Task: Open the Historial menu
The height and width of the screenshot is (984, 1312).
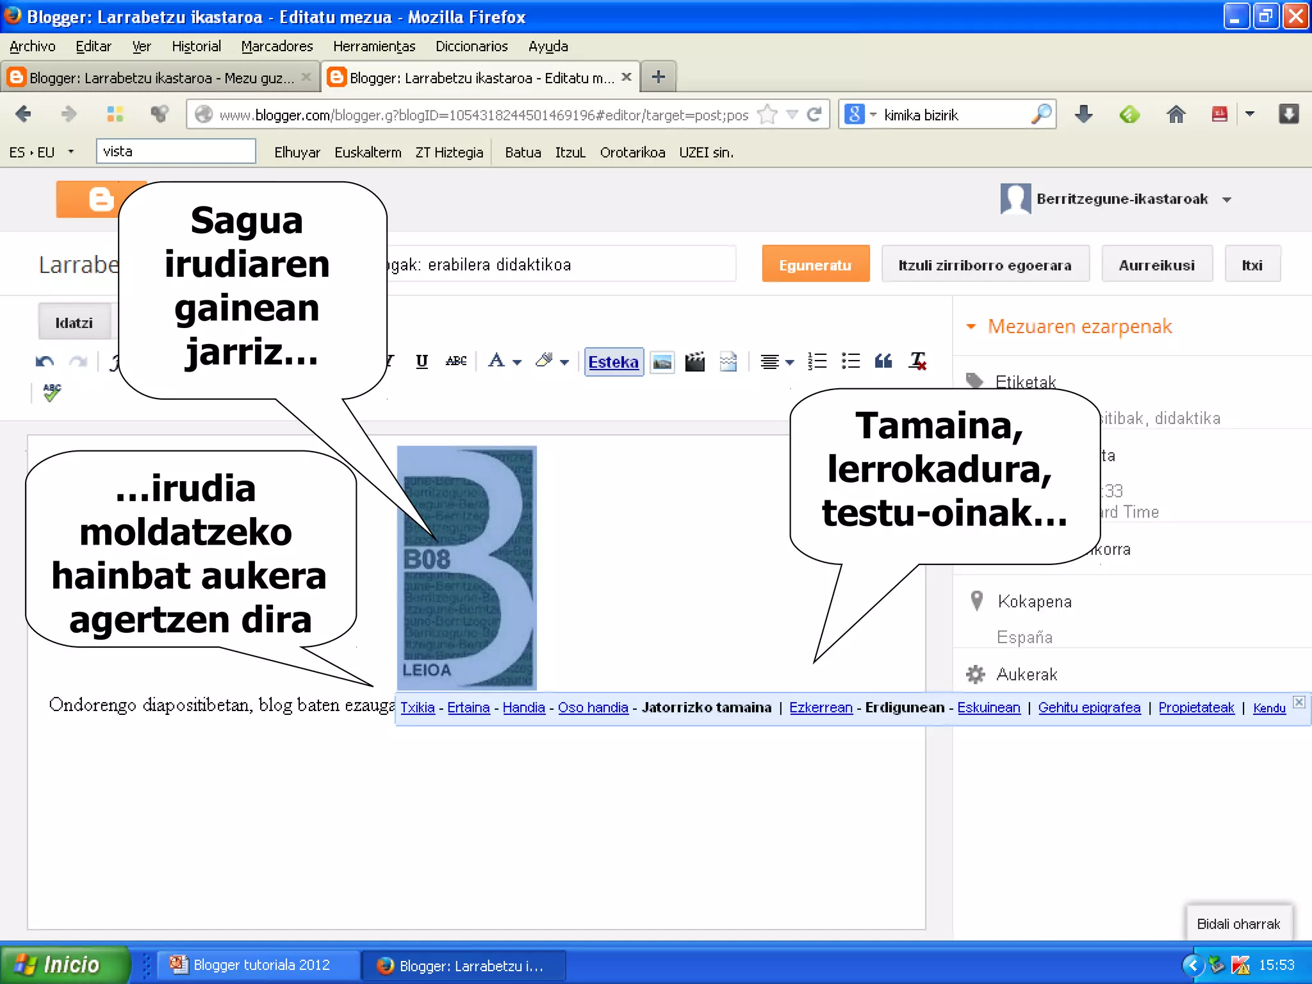Action: [196, 46]
